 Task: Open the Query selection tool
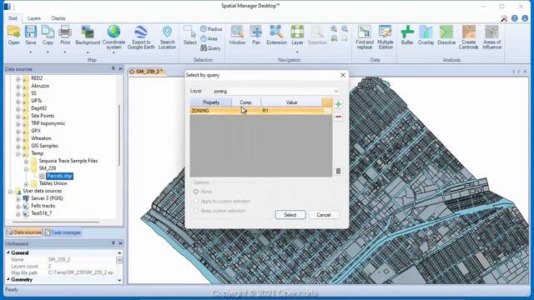(x=210, y=48)
